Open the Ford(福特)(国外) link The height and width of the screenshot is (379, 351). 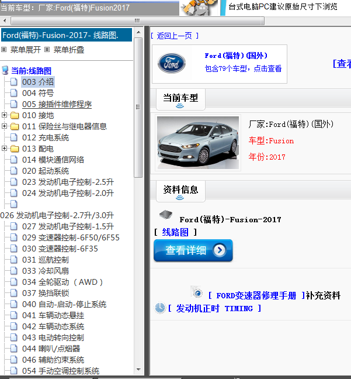pos(236,56)
